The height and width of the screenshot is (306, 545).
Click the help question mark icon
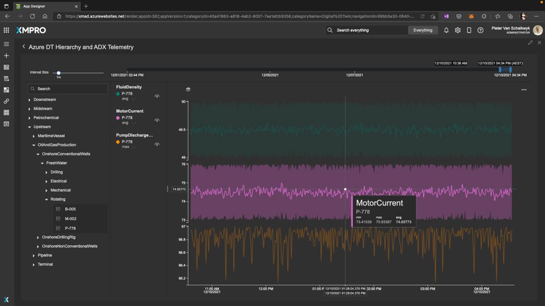coord(480,30)
